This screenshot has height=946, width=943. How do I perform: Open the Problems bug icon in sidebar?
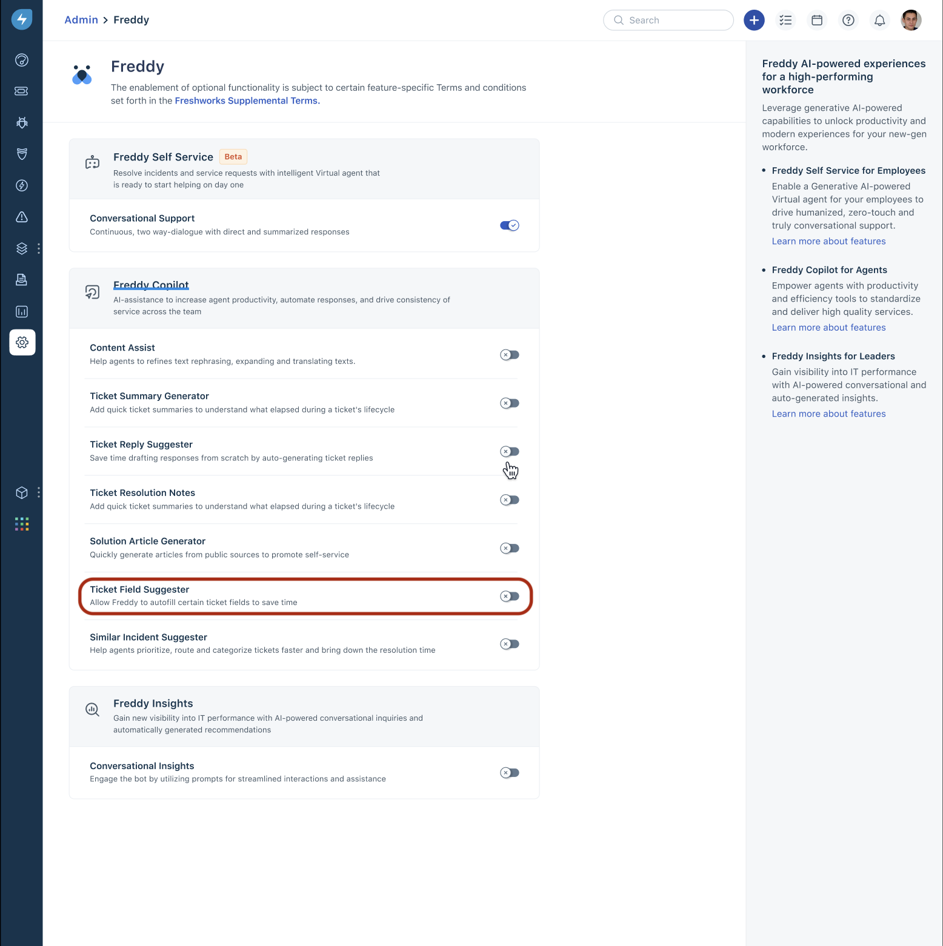(x=22, y=122)
